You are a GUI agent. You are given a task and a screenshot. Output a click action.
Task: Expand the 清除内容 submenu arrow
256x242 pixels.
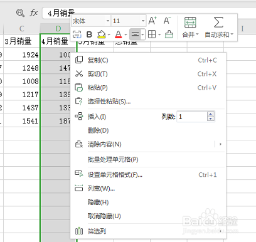[220, 144]
